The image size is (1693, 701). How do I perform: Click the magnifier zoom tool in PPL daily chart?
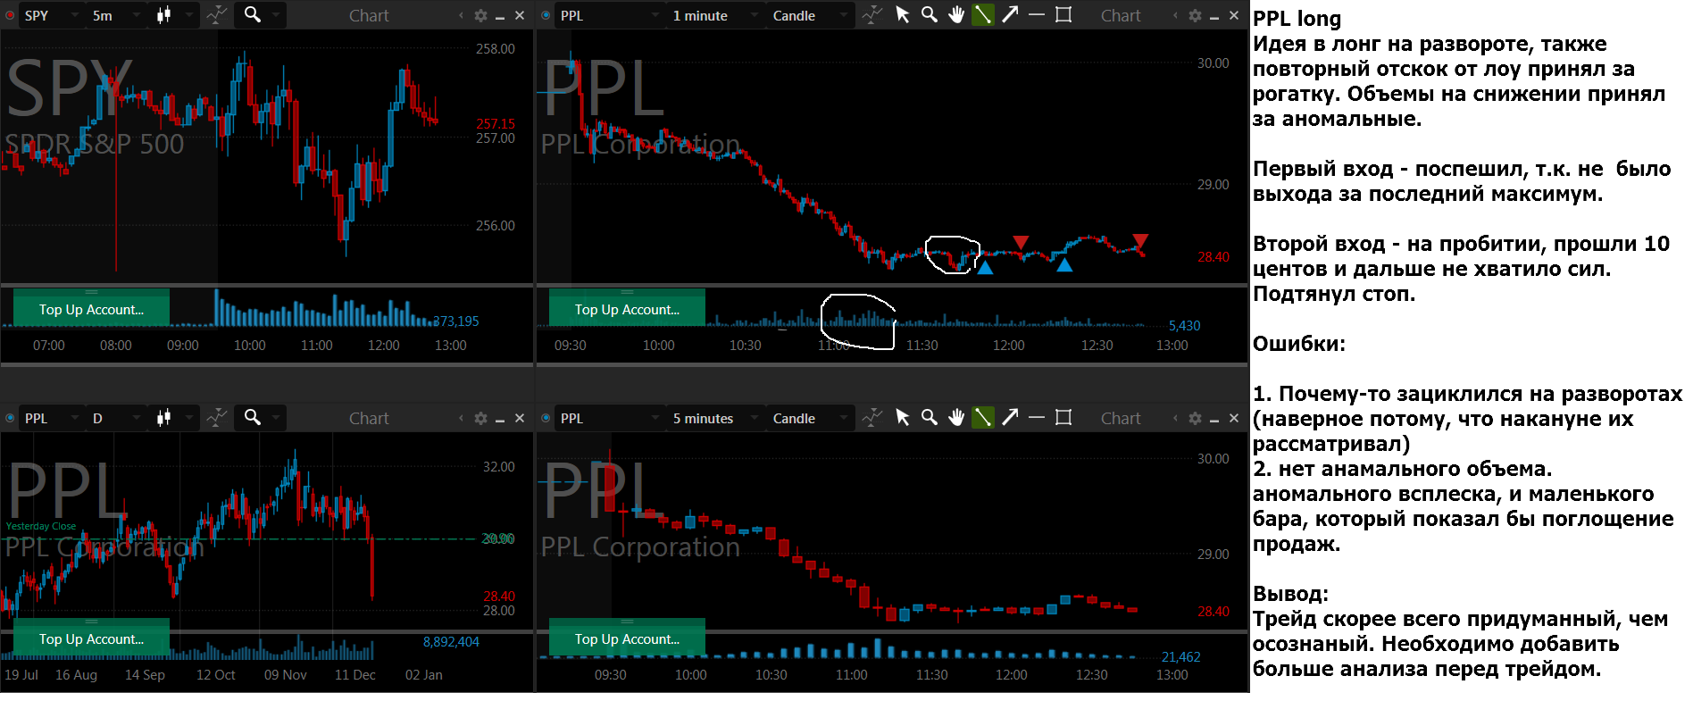[253, 416]
